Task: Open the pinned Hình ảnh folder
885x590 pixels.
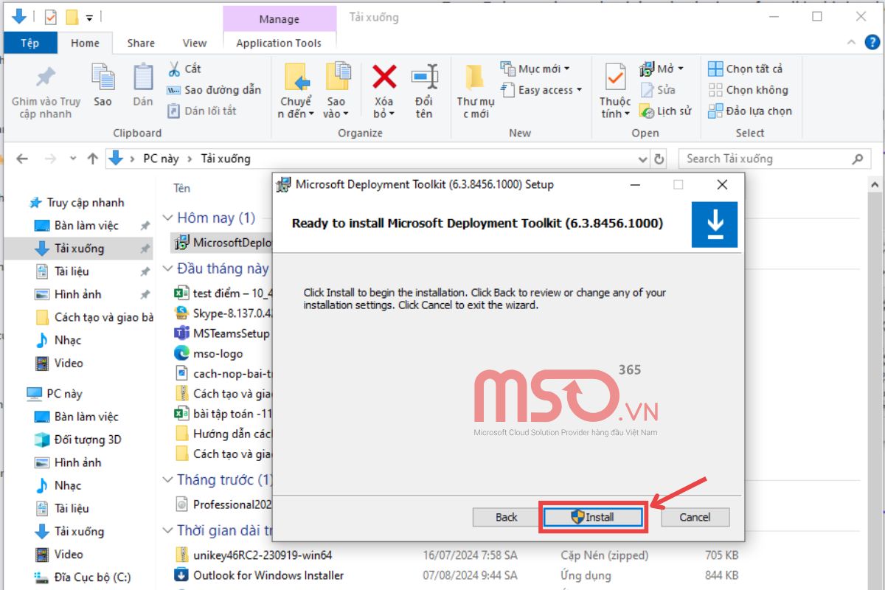Action: pos(77,294)
